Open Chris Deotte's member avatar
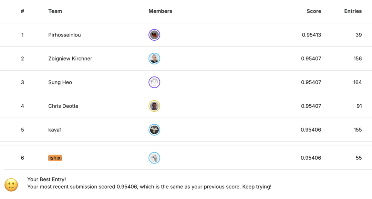This screenshot has width=372, height=199. coord(154,106)
